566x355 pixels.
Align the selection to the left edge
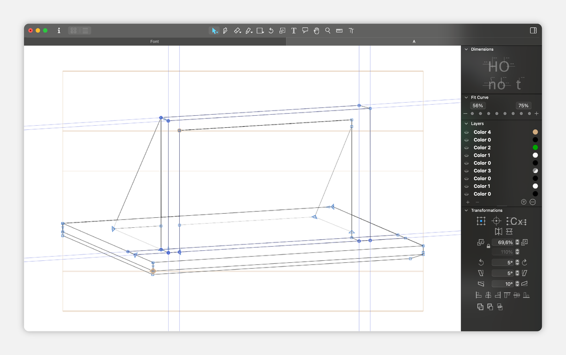(x=478, y=295)
